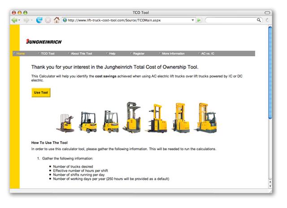Go to browser home page icon
This screenshot has width=287, height=208.
tap(57, 20)
